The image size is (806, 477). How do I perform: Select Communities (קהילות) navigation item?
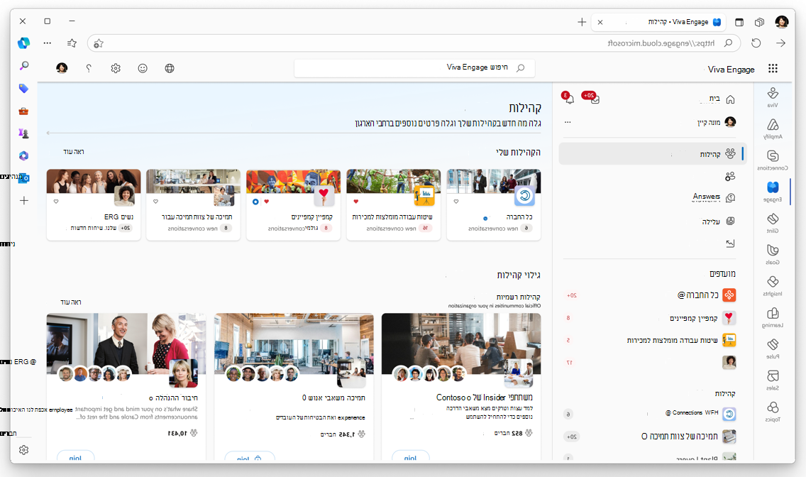pyautogui.click(x=653, y=154)
